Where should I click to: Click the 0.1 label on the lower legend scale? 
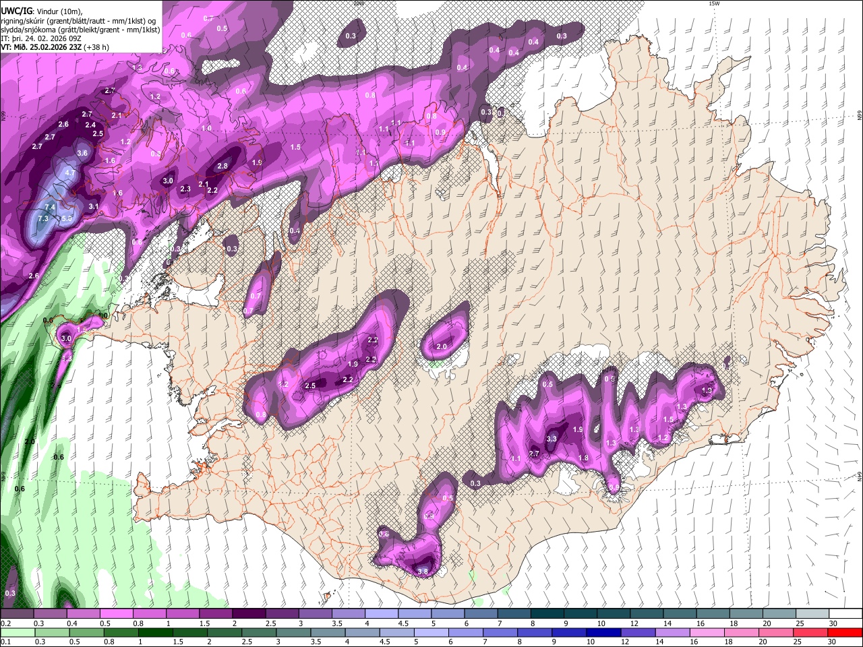tap(5, 642)
